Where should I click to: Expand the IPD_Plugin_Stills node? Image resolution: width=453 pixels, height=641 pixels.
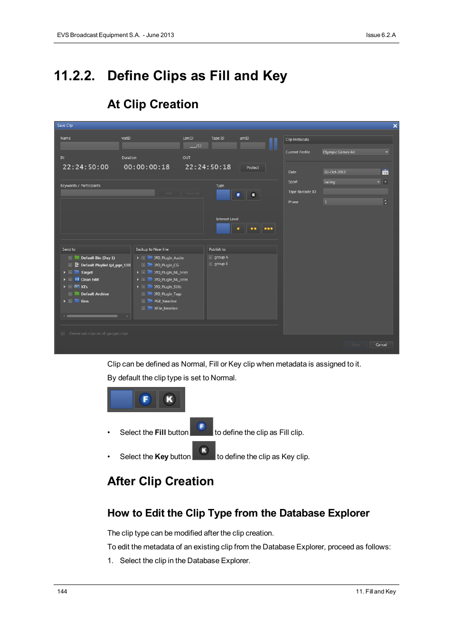click(x=138, y=286)
